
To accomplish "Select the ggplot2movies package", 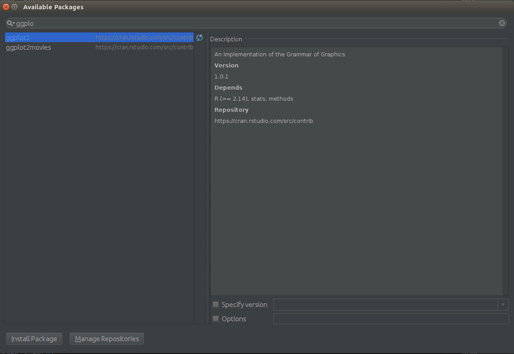I will click(100, 47).
